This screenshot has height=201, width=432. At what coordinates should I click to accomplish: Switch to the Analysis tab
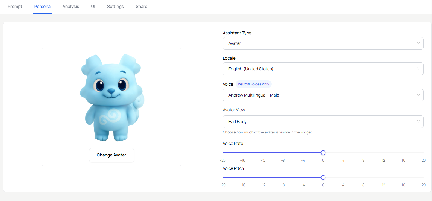(x=71, y=7)
